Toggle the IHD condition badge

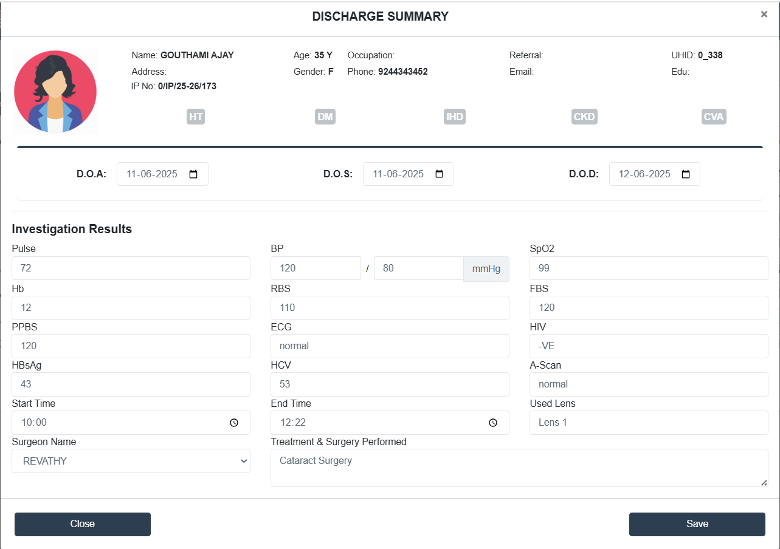[455, 117]
